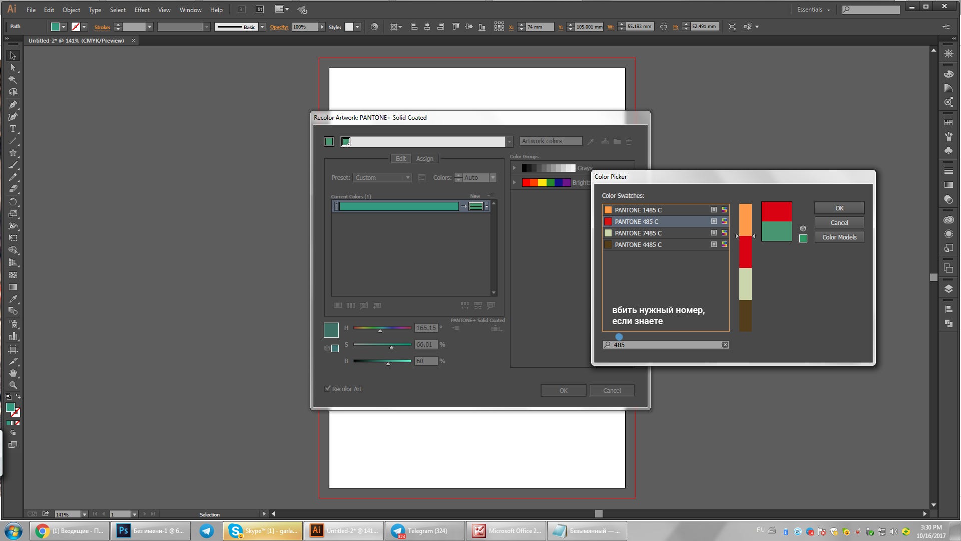Select the Hand tool
This screenshot has height=541, width=961.
13,373
